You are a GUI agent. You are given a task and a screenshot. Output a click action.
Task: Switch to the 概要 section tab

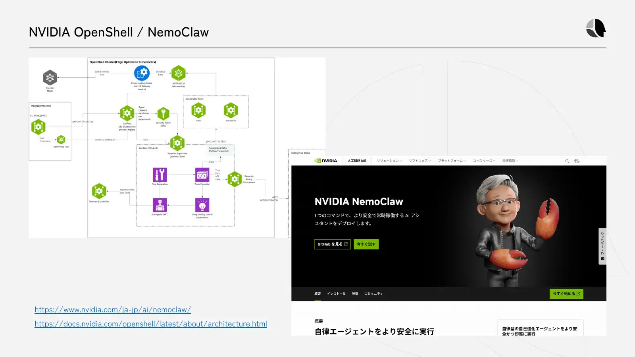pyautogui.click(x=317, y=294)
